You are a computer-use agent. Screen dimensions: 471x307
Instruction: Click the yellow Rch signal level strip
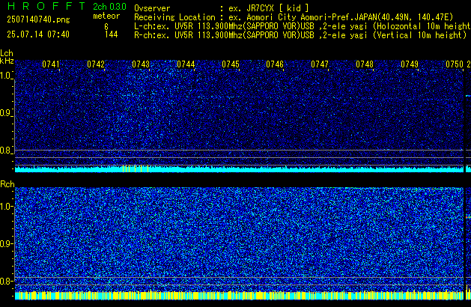click(x=239, y=295)
